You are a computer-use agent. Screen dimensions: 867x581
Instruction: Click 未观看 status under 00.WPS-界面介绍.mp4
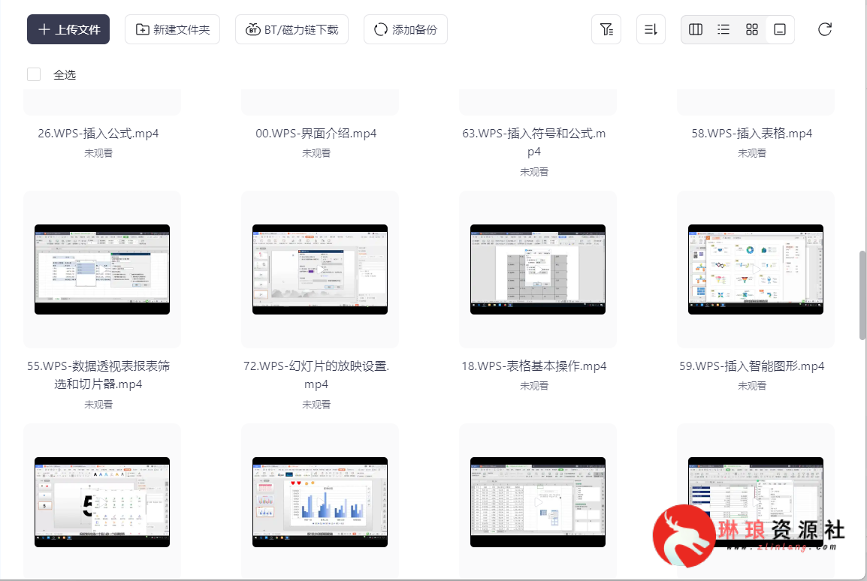[316, 153]
